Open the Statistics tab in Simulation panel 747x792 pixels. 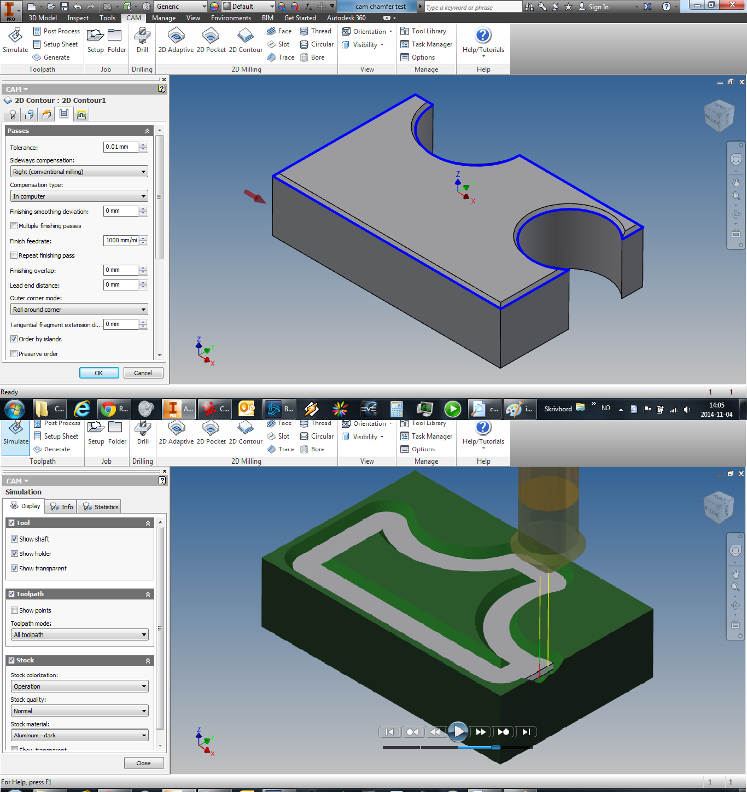tap(101, 507)
